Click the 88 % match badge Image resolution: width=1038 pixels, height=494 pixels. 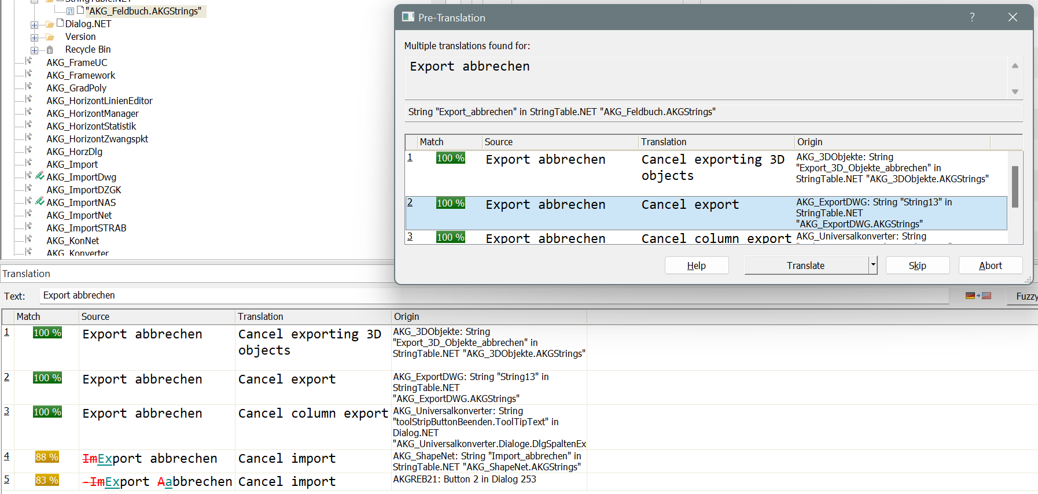47,457
